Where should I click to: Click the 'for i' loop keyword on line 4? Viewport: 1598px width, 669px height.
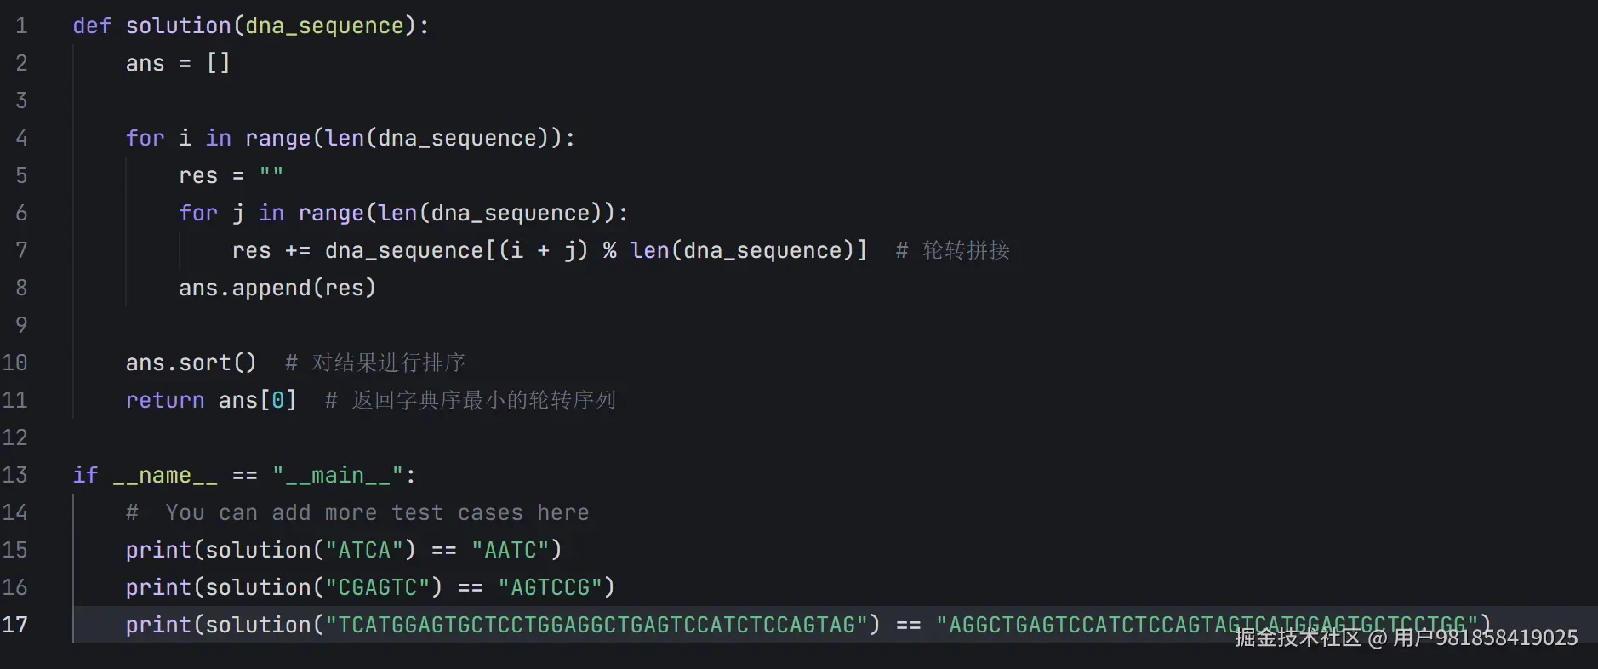[x=145, y=139]
